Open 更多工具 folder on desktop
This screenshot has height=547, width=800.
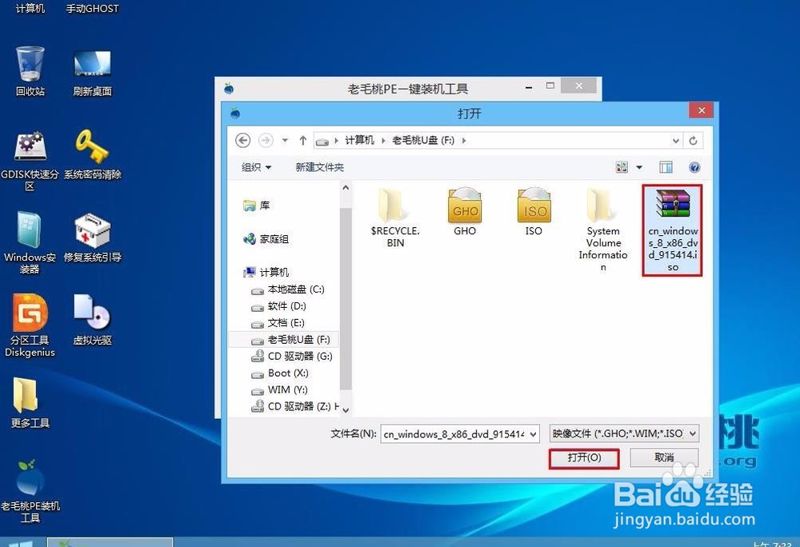click(x=30, y=403)
